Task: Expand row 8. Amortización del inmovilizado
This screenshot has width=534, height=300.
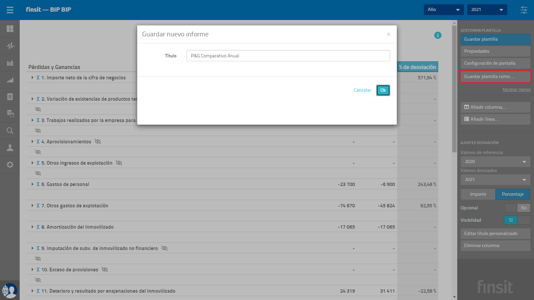Action: 32,227
